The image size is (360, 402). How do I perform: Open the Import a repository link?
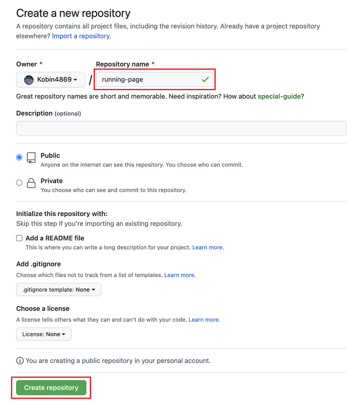81,36
